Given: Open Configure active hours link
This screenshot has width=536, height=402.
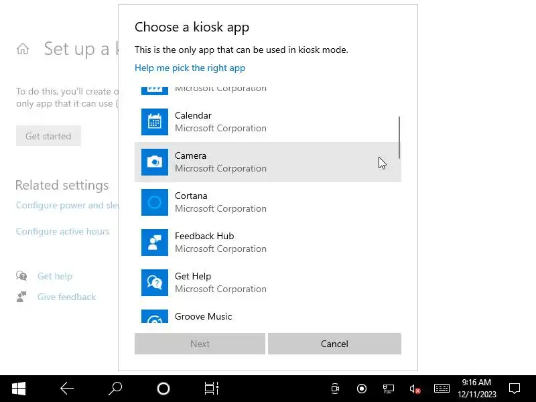Looking at the screenshot, I should (x=62, y=231).
